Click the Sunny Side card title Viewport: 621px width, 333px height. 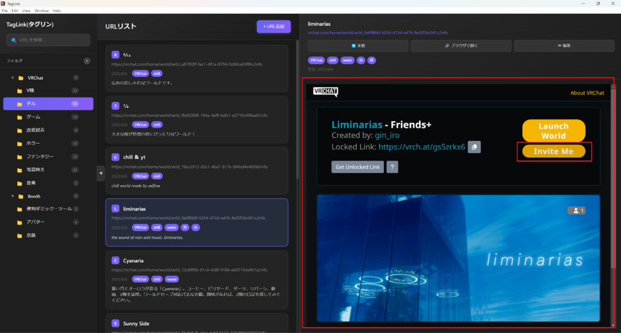(136, 323)
